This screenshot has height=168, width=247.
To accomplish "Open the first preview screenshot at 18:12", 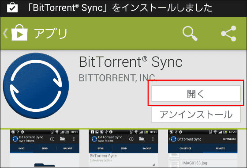I will 45,148.
